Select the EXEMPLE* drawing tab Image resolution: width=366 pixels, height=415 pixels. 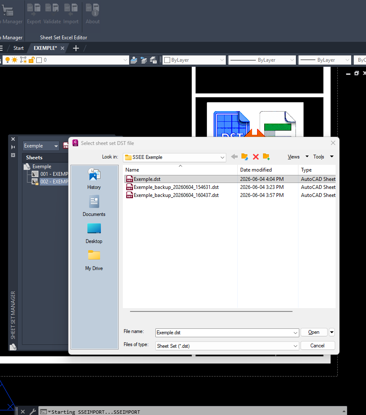point(45,48)
